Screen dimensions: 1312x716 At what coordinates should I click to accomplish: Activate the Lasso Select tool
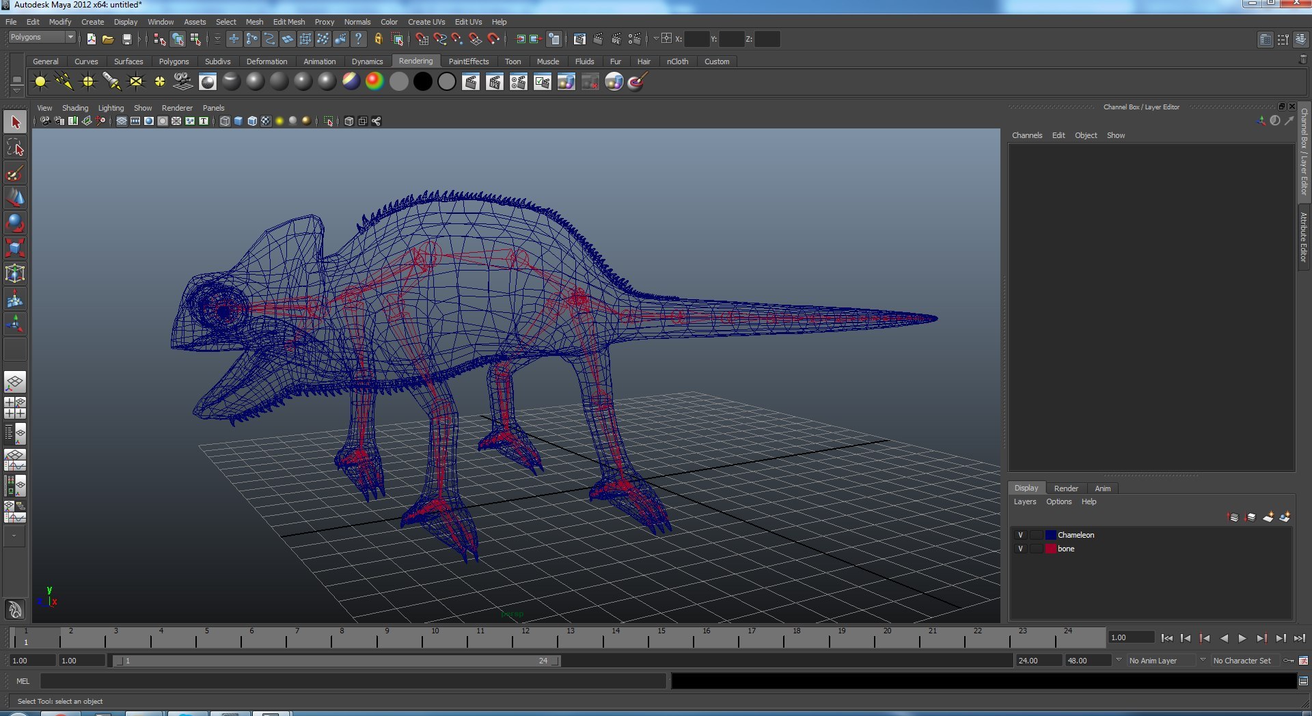[15, 148]
